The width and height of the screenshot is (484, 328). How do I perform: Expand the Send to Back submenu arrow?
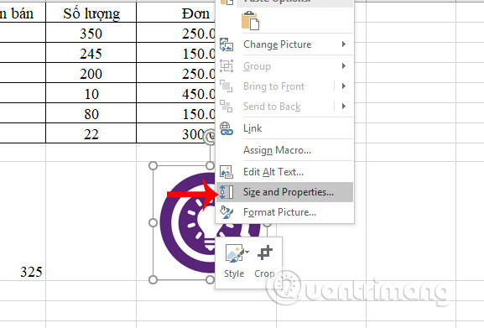click(x=344, y=107)
